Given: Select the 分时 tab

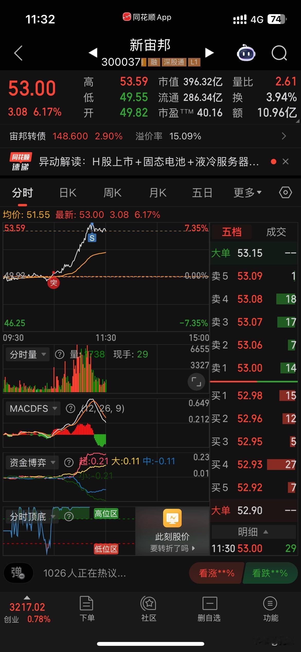Looking at the screenshot, I should (23, 193).
